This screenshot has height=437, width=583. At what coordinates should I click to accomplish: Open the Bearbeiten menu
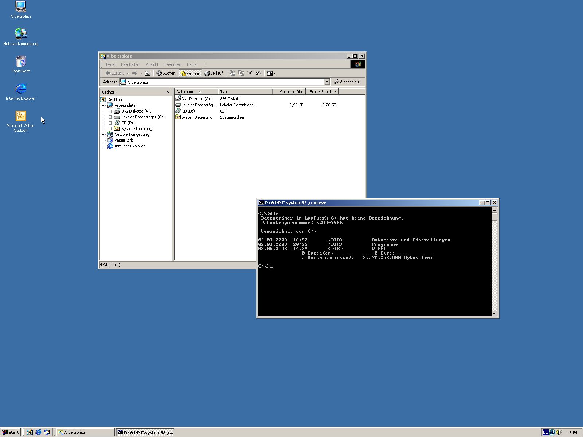(130, 64)
